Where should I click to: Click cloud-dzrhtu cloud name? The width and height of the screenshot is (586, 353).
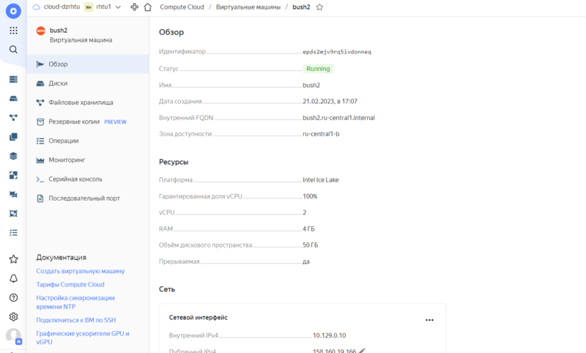coord(62,7)
